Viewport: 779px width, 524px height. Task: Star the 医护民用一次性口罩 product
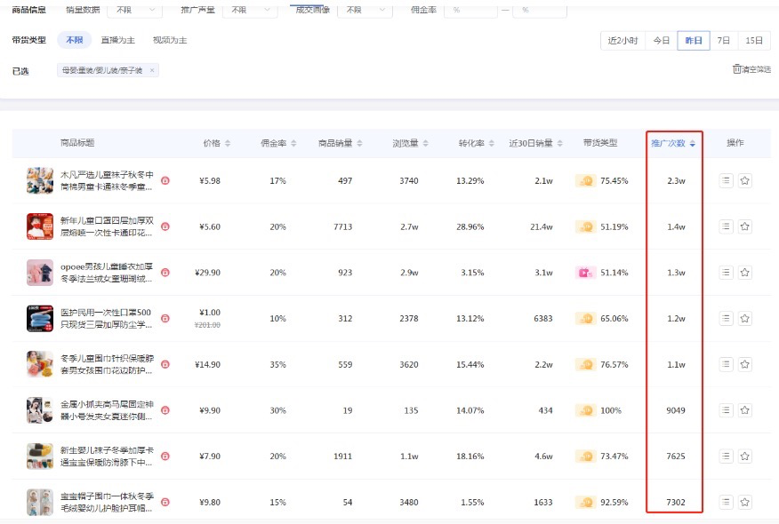(744, 319)
